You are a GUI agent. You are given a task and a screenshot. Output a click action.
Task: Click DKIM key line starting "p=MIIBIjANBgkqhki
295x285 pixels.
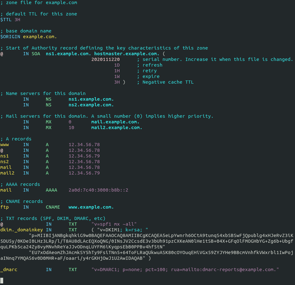(x=147, y=241)
